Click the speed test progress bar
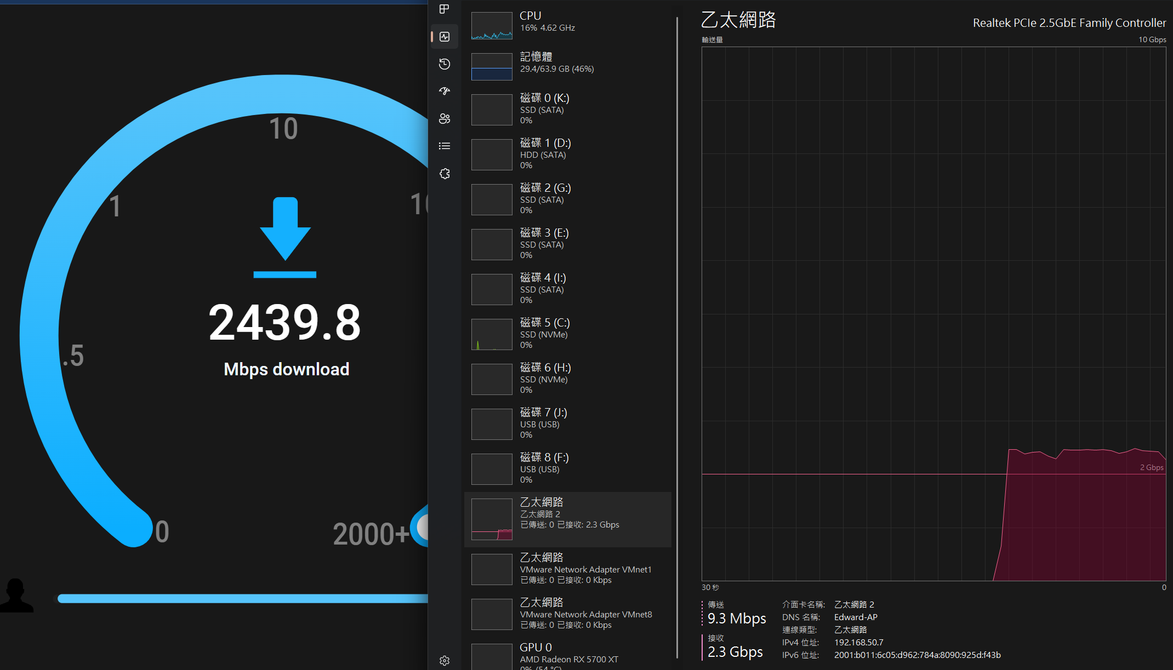The image size is (1173, 670). pyautogui.click(x=242, y=599)
